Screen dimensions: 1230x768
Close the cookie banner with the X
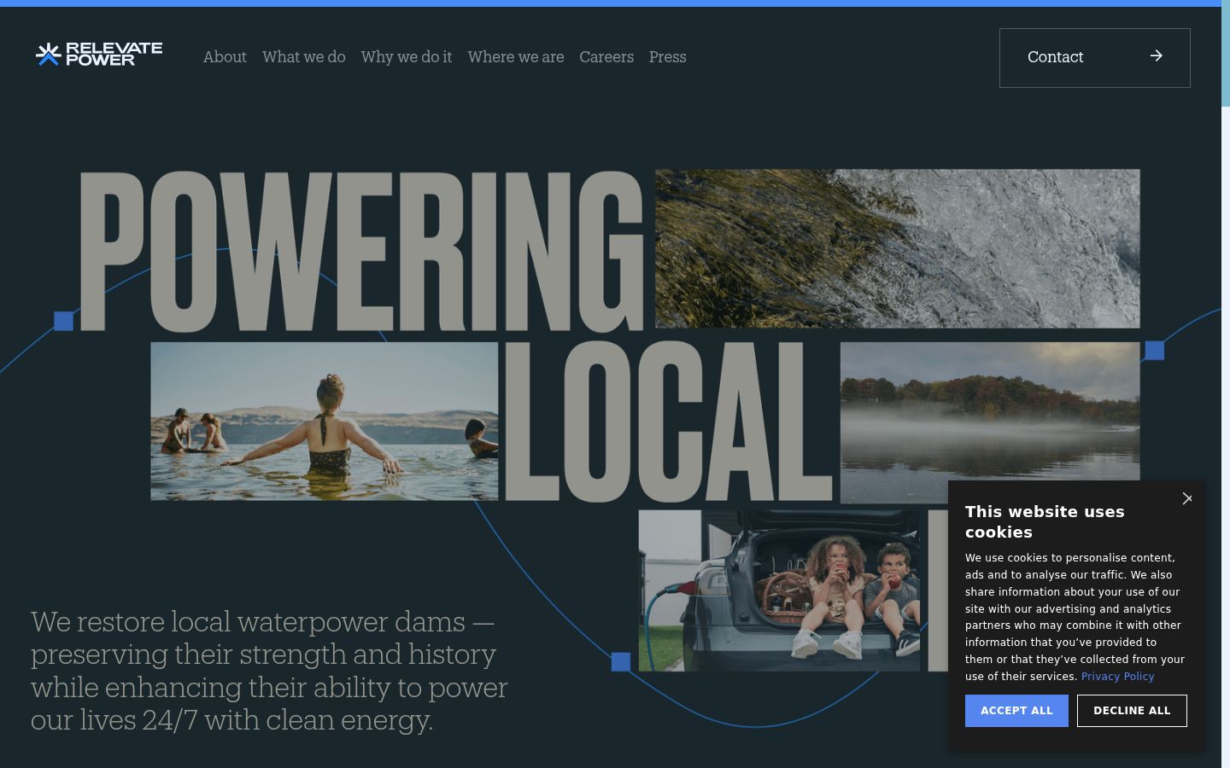1187,498
